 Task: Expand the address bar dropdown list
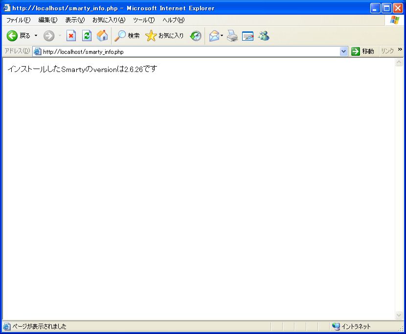coord(343,51)
